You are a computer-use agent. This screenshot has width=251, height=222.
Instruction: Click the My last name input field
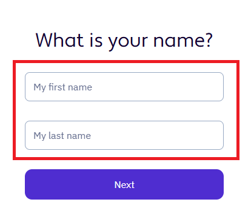124,135
